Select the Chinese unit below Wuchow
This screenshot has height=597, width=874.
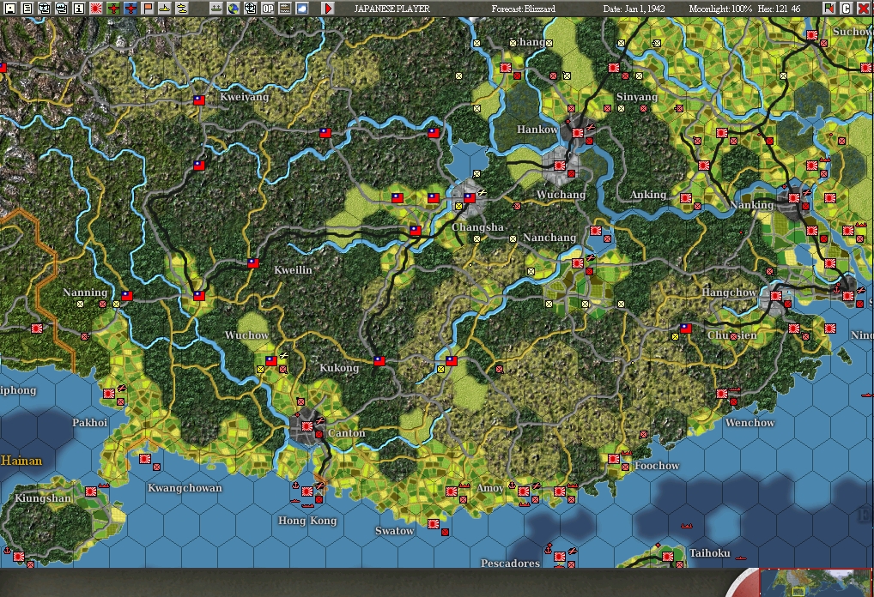pyautogui.click(x=271, y=361)
